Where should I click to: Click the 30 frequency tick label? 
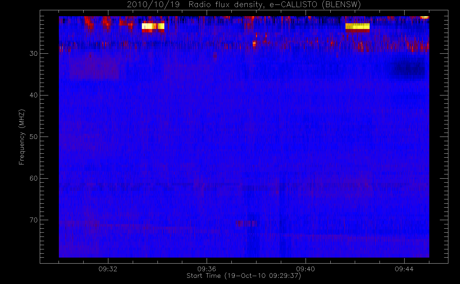click(x=34, y=54)
